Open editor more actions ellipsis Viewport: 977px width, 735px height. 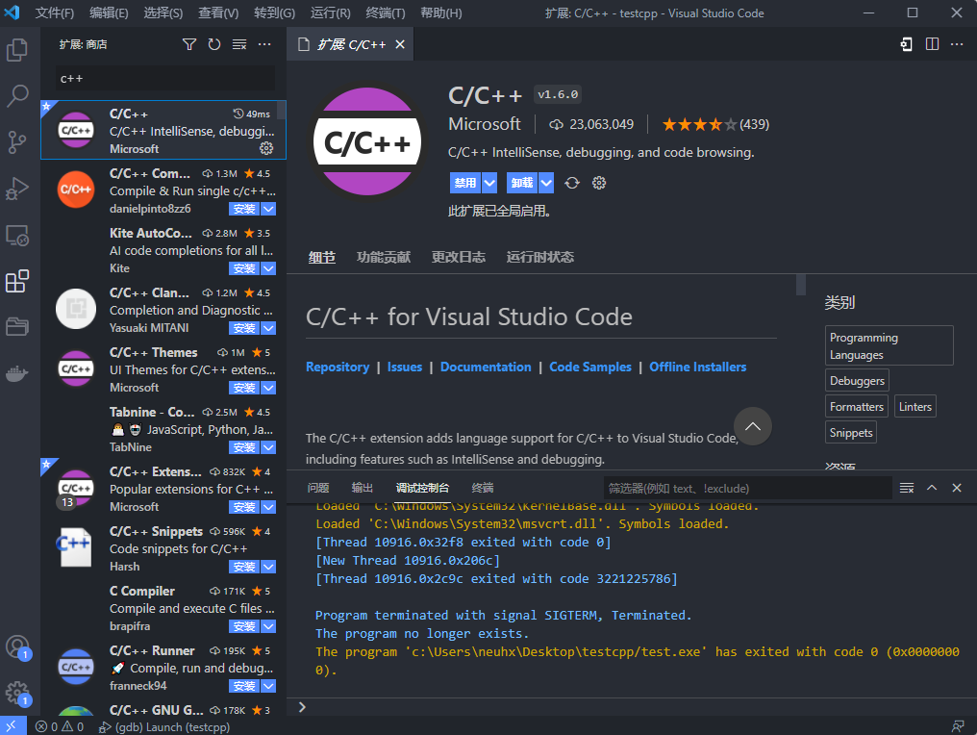(957, 44)
